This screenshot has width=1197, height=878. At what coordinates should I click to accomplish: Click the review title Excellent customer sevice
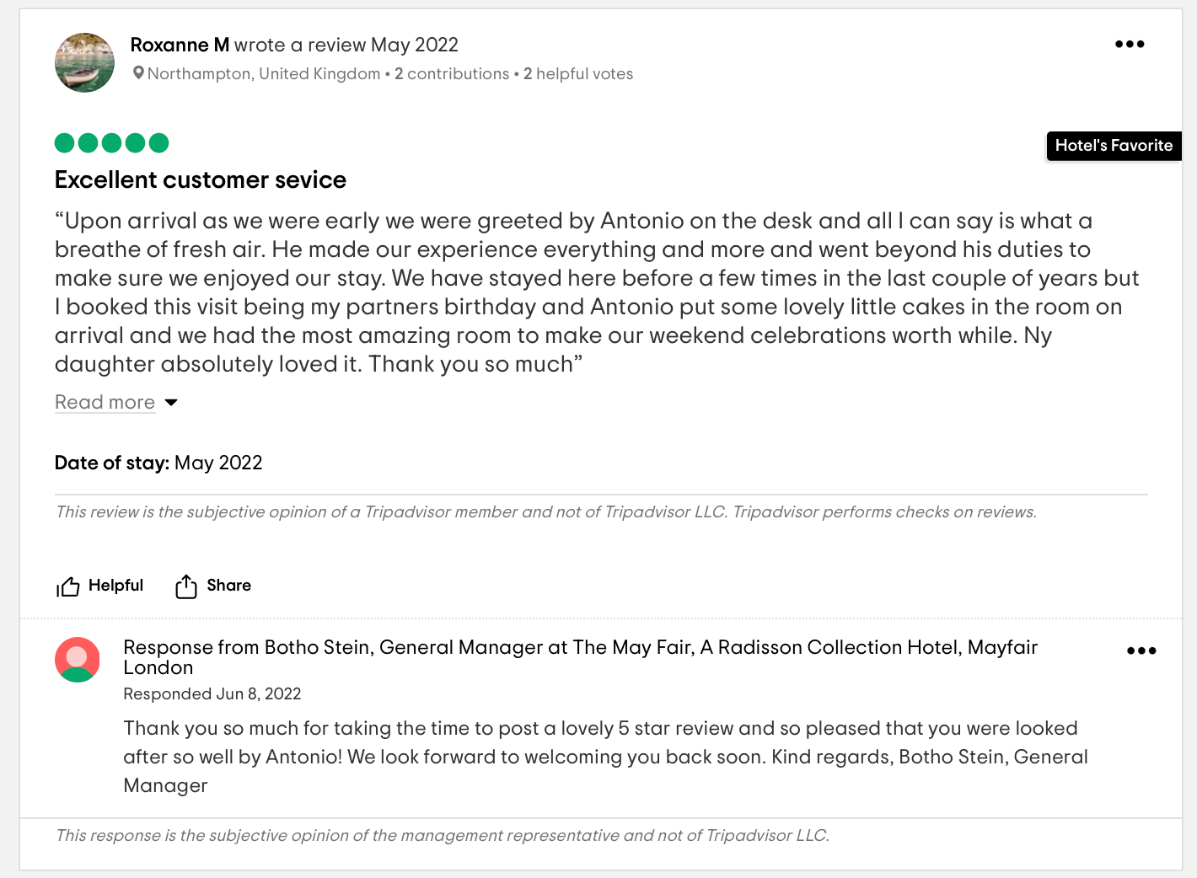click(201, 179)
